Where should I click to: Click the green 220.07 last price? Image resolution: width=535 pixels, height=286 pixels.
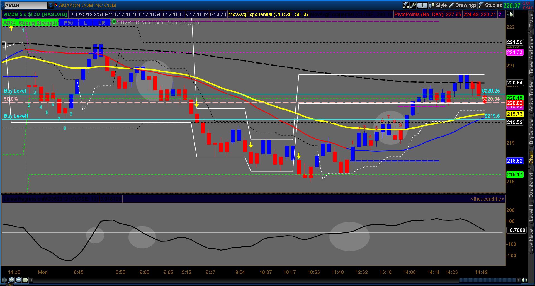(512, 5)
